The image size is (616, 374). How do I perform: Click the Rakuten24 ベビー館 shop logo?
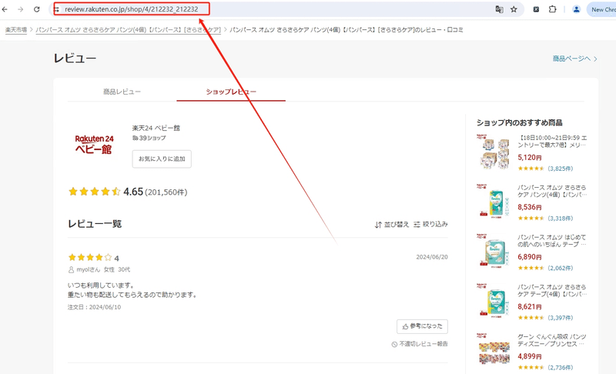coord(94,144)
